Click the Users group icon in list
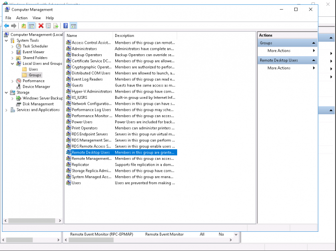 pyautogui.click(x=69, y=183)
